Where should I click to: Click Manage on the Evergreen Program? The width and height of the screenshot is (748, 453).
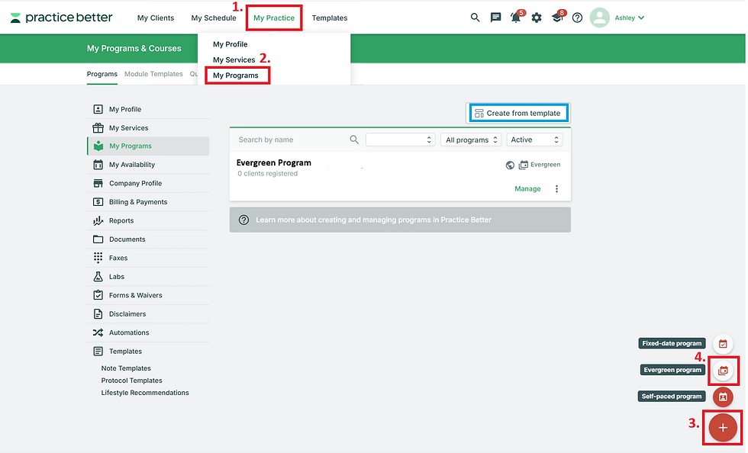click(527, 188)
